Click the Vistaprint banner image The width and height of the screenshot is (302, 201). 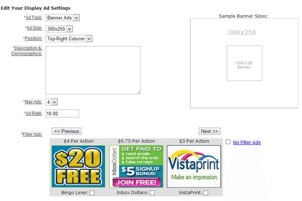(194, 166)
